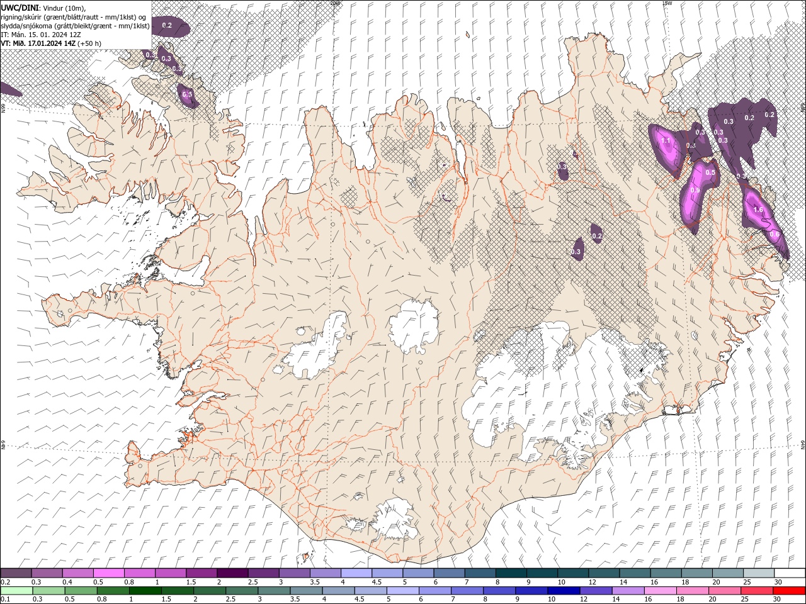Click the 0.6 precipitation value on the map
The image size is (806, 604).
[x=775, y=234]
